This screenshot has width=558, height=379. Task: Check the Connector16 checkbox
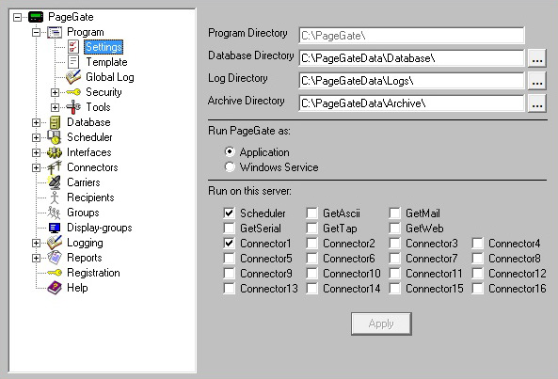[478, 289]
